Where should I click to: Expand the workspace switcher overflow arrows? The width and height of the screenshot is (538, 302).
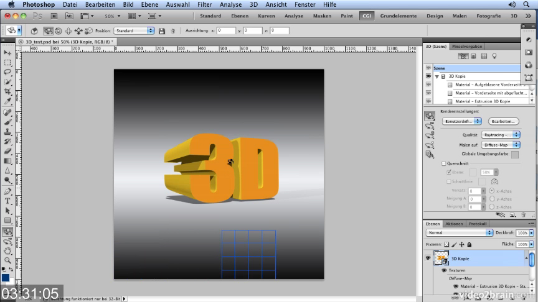(528, 16)
